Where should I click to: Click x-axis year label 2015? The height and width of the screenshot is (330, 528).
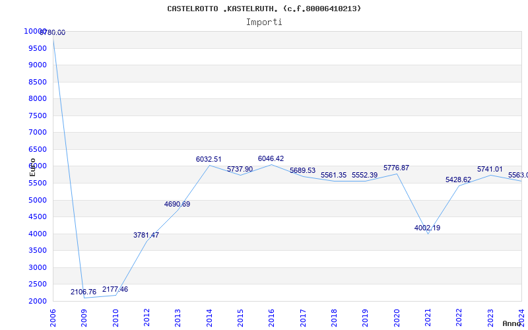(x=240, y=318)
